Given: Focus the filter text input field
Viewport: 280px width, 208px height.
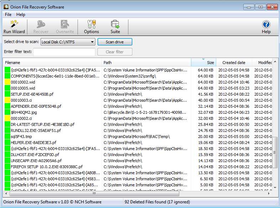Looking at the screenshot, I should (64, 52).
